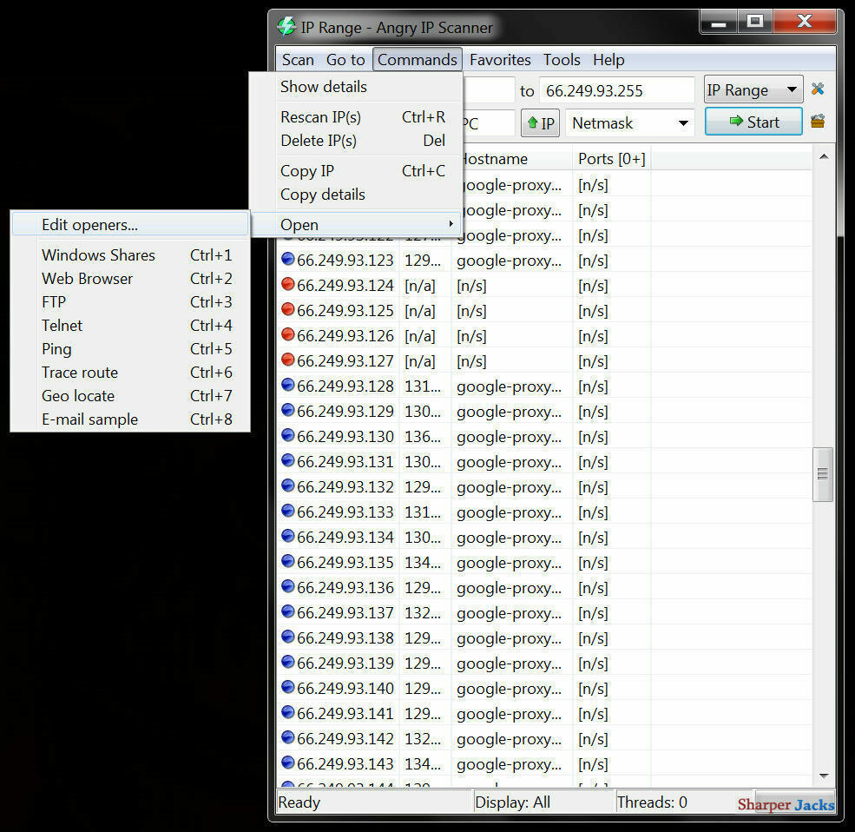Click ping value 136... for 66.249.93.130
This screenshot has width=855, height=832.
(x=423, y=437)
